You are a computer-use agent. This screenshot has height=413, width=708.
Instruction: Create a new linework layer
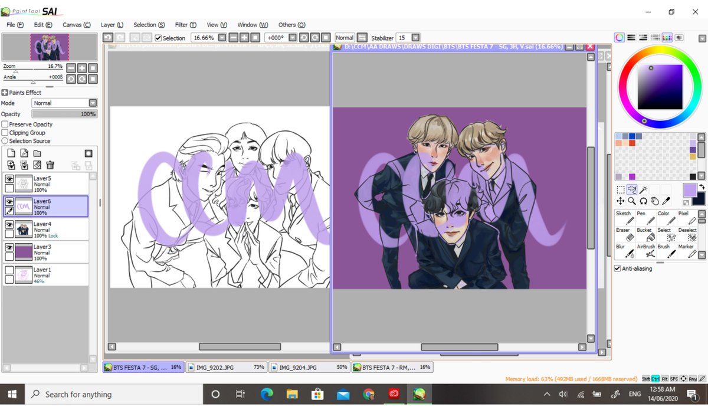click(x=24, y=153)
